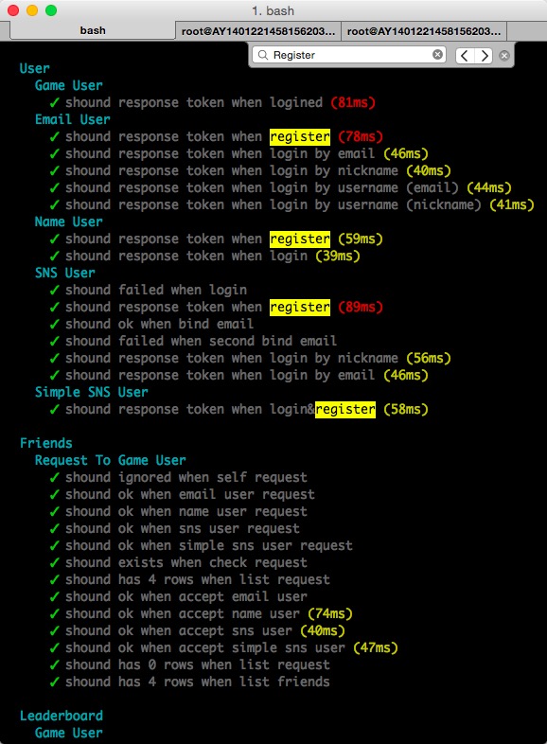Click the Friends section heading text

pyautogui.click(x=46, y=443)
